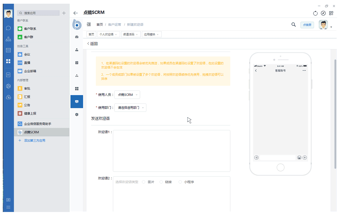
Task: Open the 使用人员 dropdown
Action: pos(127,95)
